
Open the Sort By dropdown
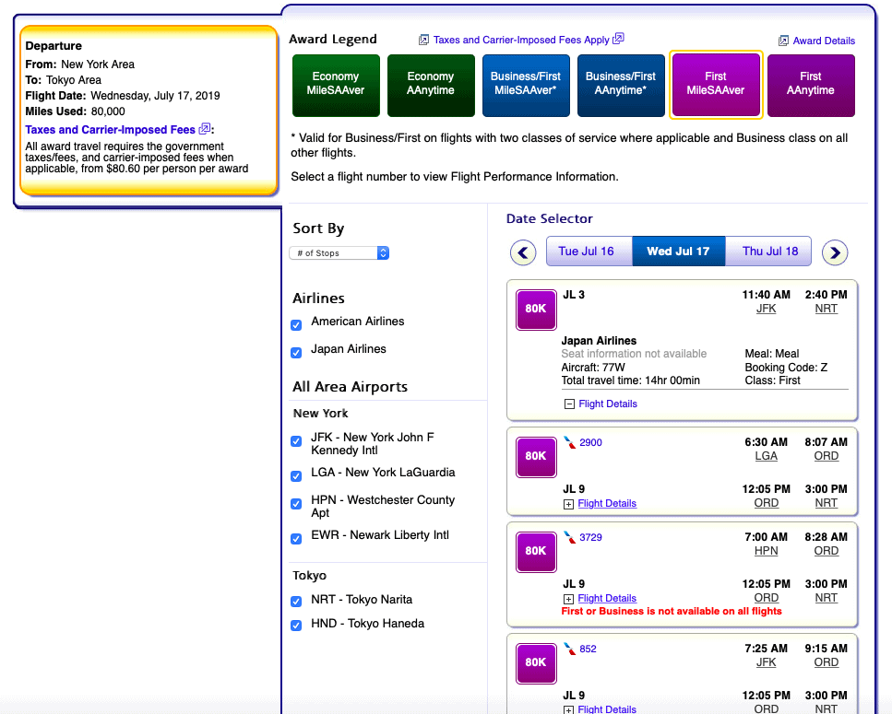click(x=339, y=252)
